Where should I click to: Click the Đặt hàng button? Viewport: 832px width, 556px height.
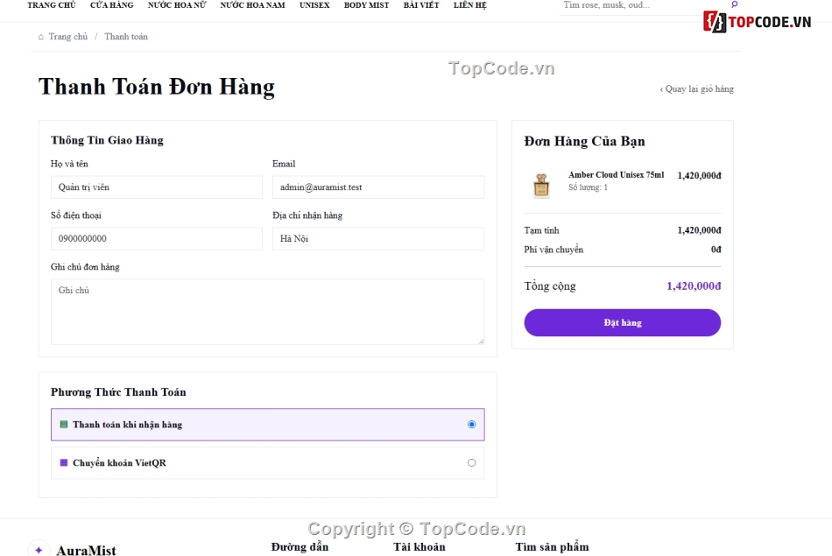tap(623, 322)
